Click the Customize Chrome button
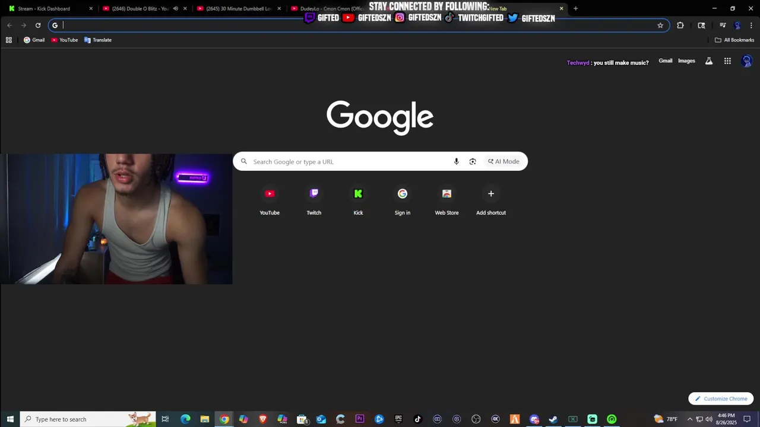The width and height of the screenshot is (760, 427). tap(721, 399)
